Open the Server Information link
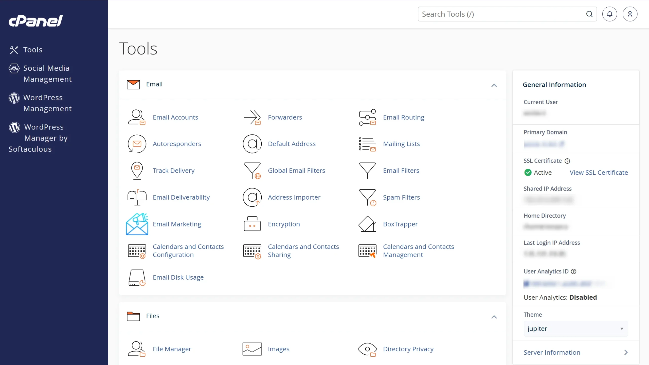Screen dimensions: 649x365 [552, 353]
